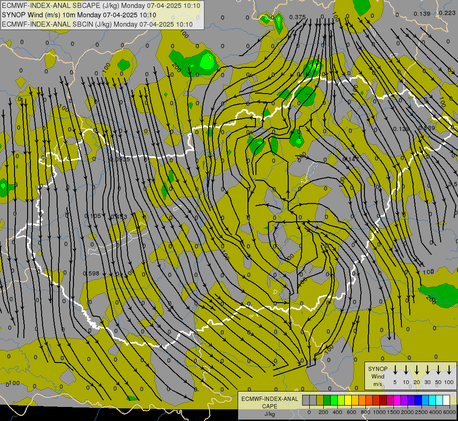
Task: Click the J/kg unit label in legend
Action: click(269, 414)
